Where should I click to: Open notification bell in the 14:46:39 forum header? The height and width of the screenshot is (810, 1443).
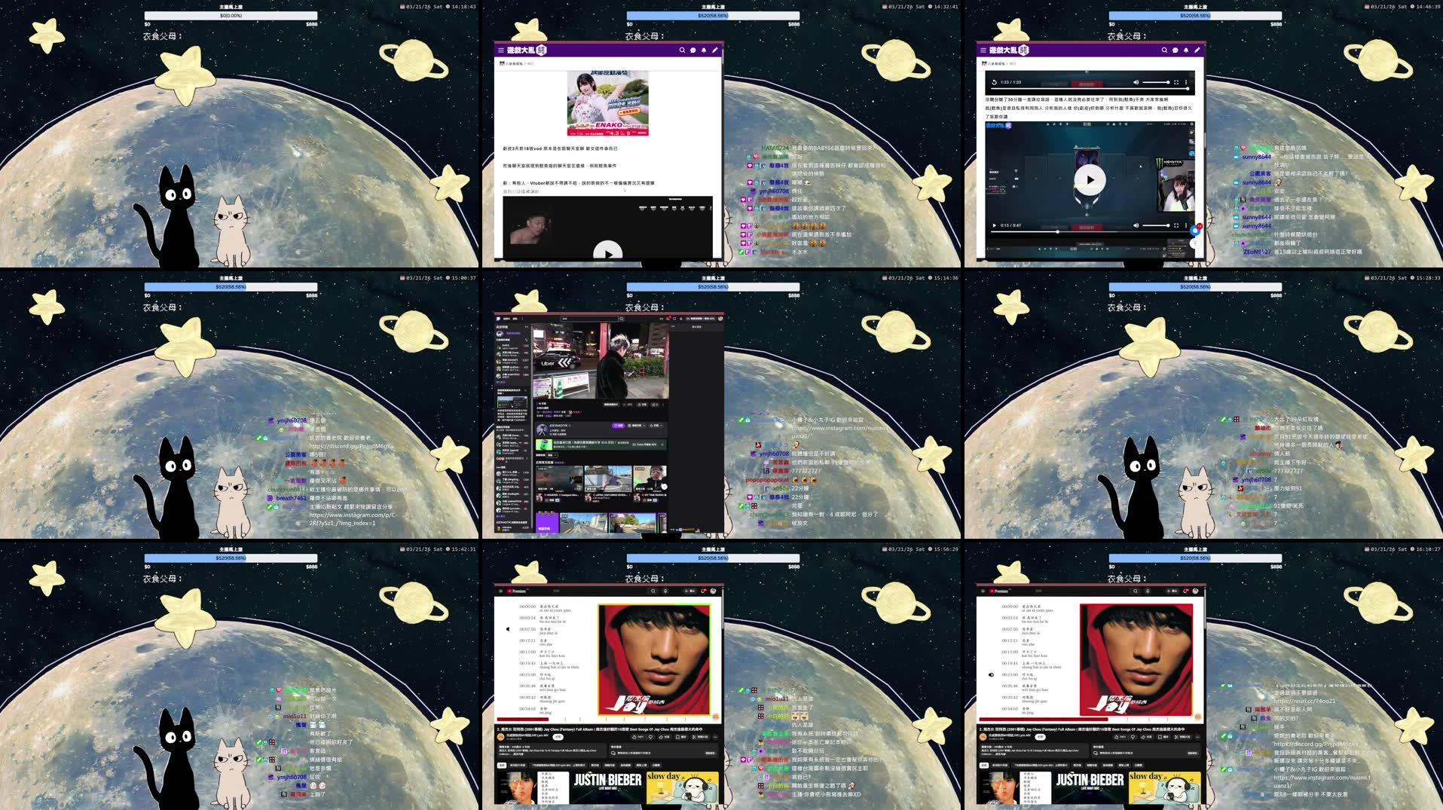tap(1186, 50)
